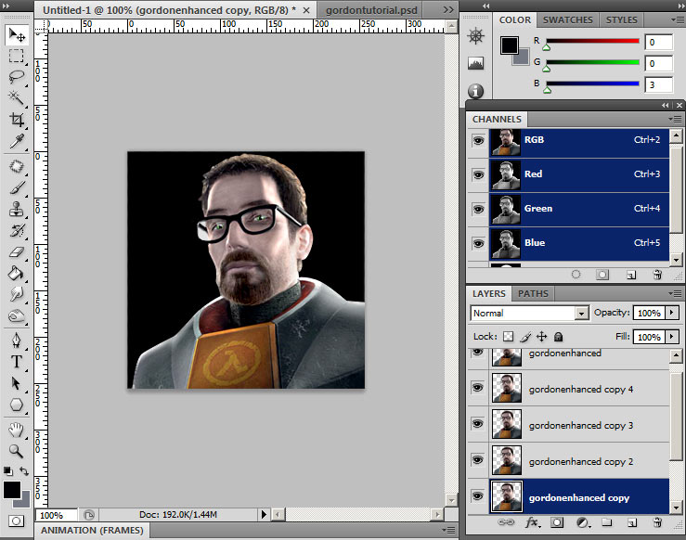Switch to gordontutorial.psd document tab

(x=372, y=8)
